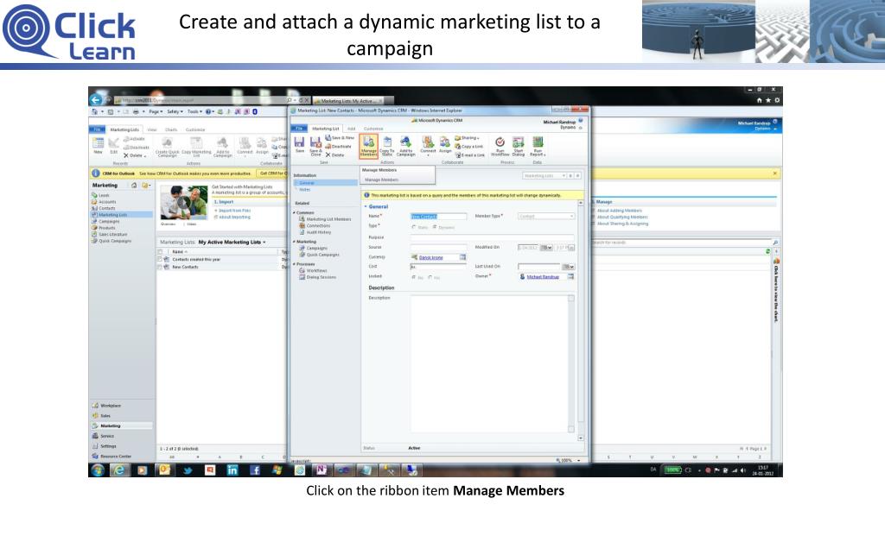Screen dimensions: 885x536
Task: Open Currency lookup icon
Action: 463,257
